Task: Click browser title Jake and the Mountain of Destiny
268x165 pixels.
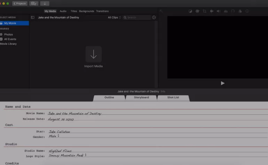Action: (58, 17)
